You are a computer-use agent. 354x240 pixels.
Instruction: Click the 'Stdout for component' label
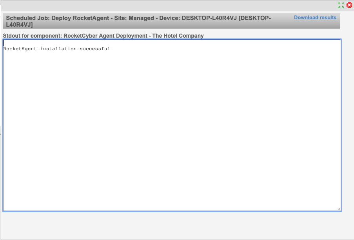pyautogui.click(x=103, y=36)
